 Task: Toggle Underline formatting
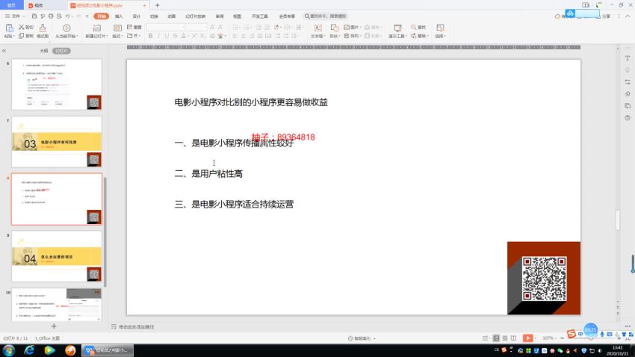tap(167, 36)
